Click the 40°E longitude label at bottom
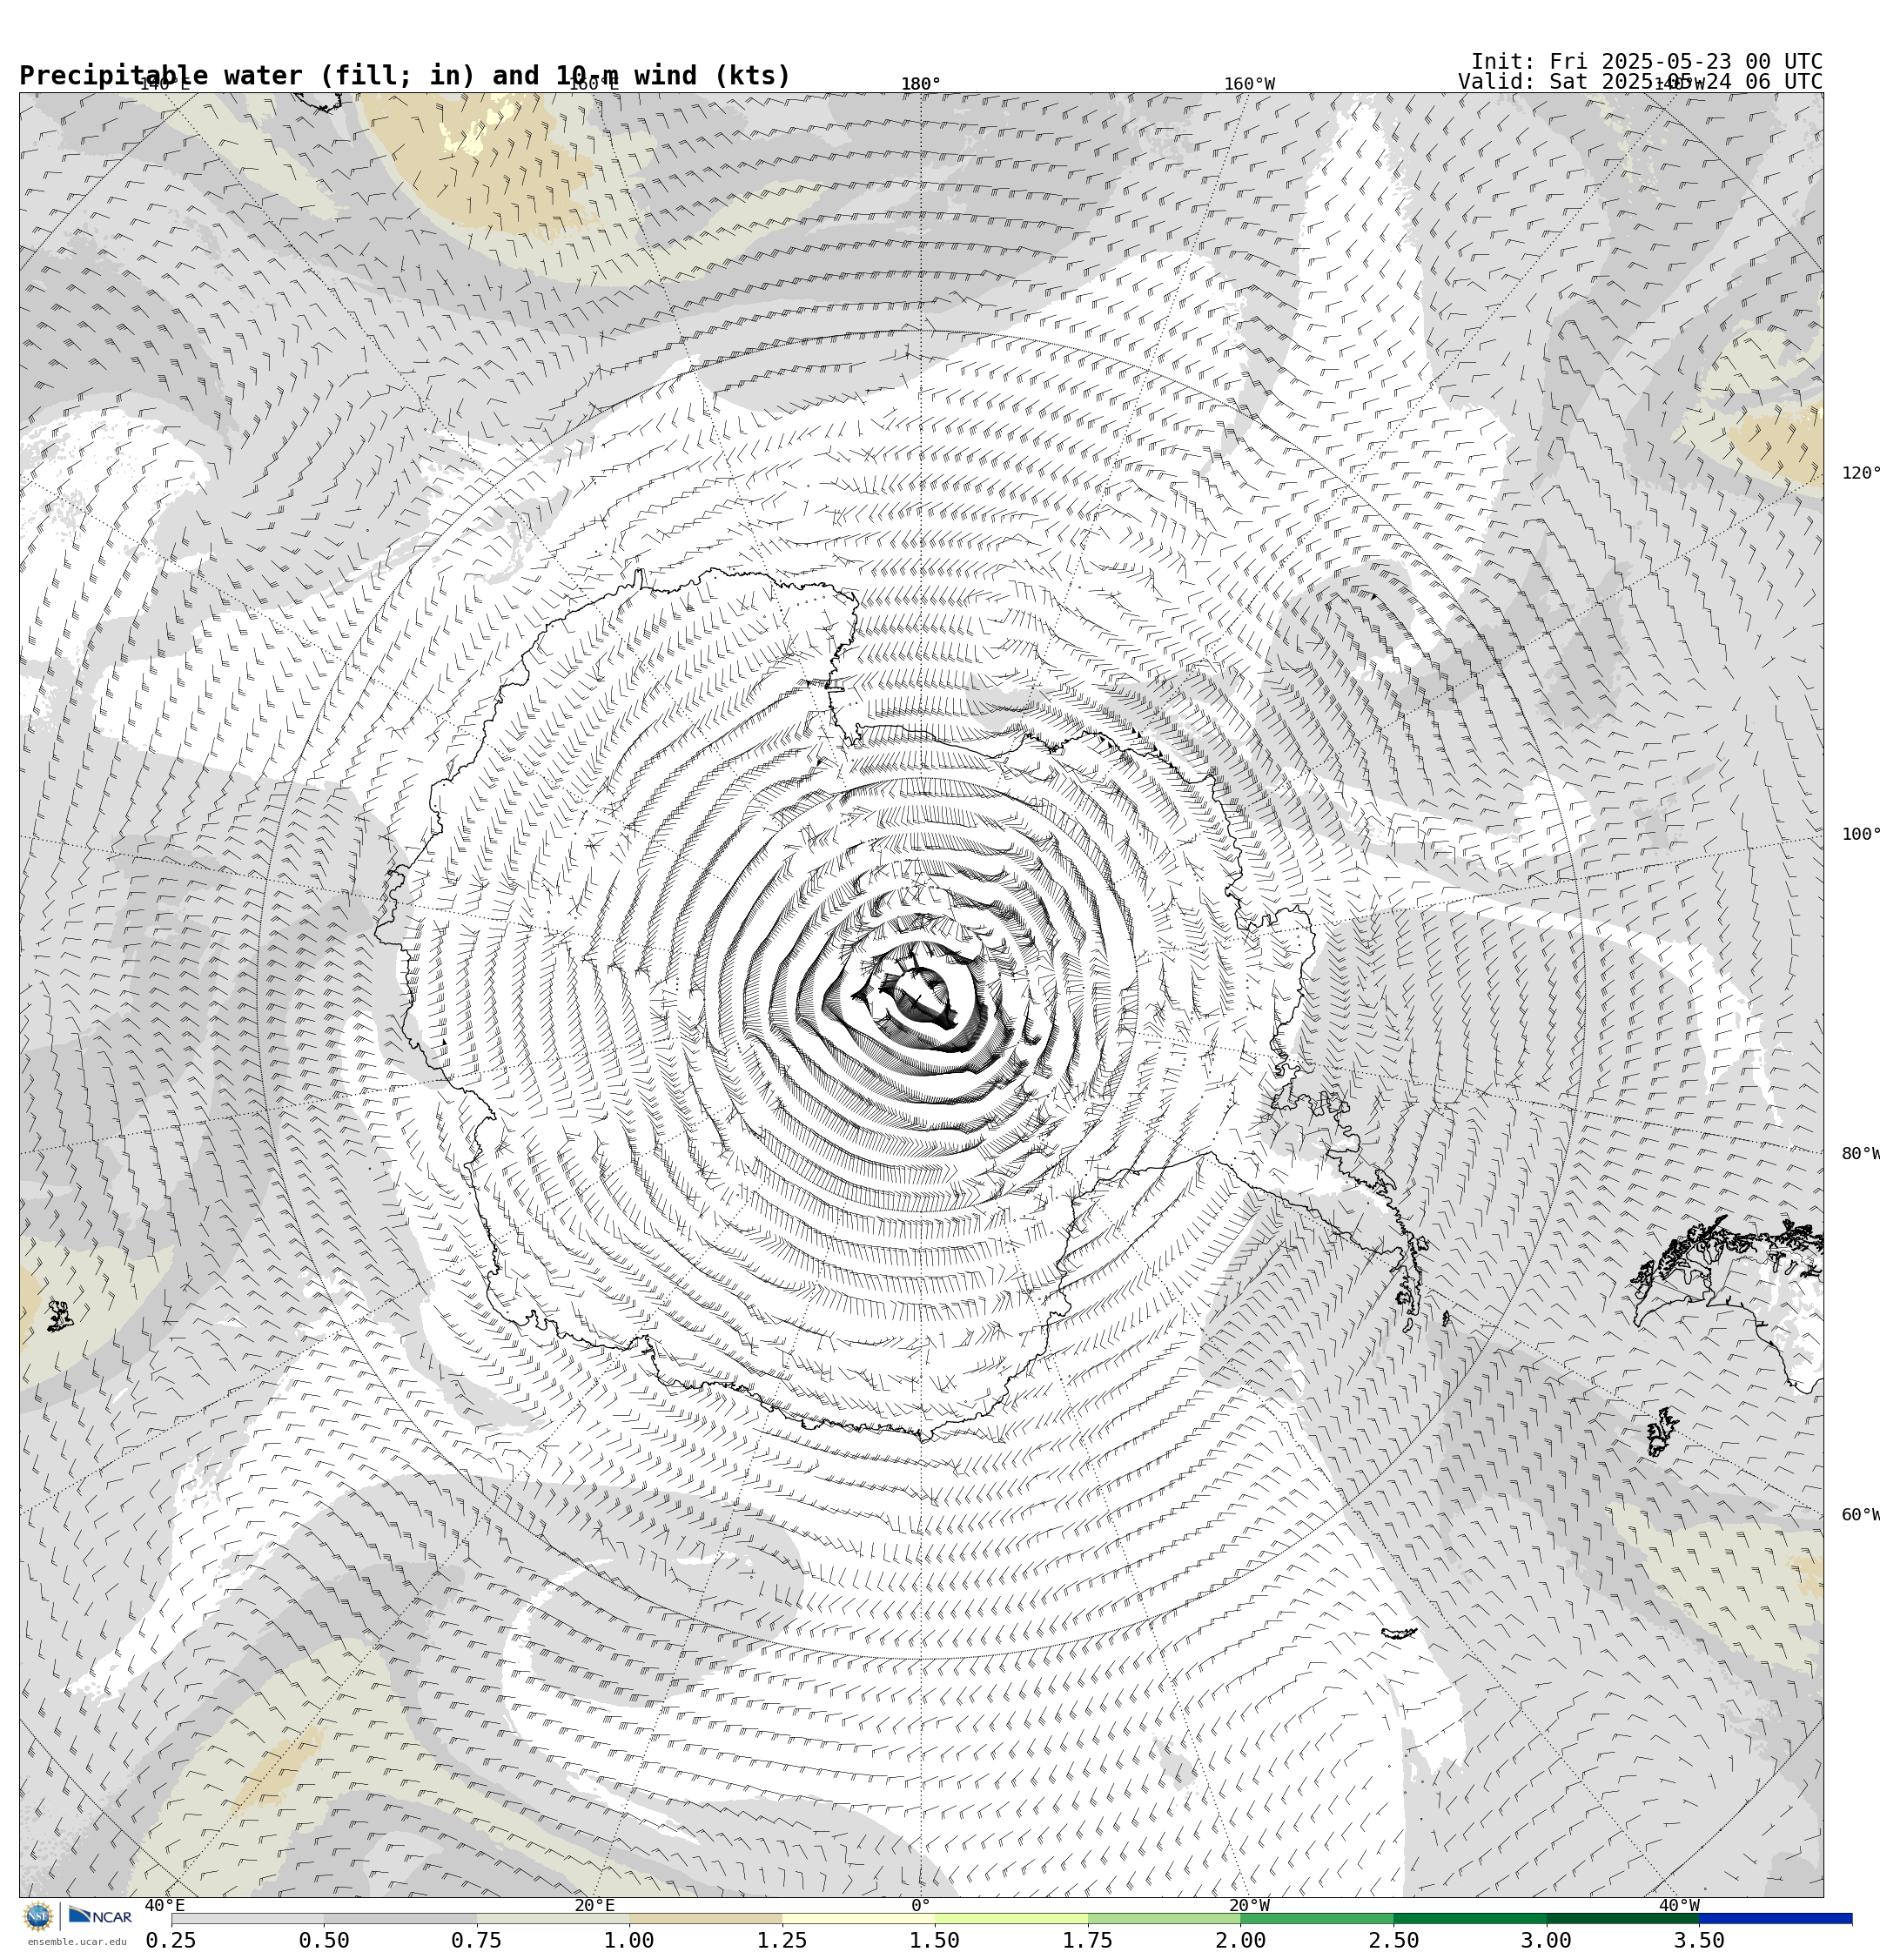 click(164, 1905)
